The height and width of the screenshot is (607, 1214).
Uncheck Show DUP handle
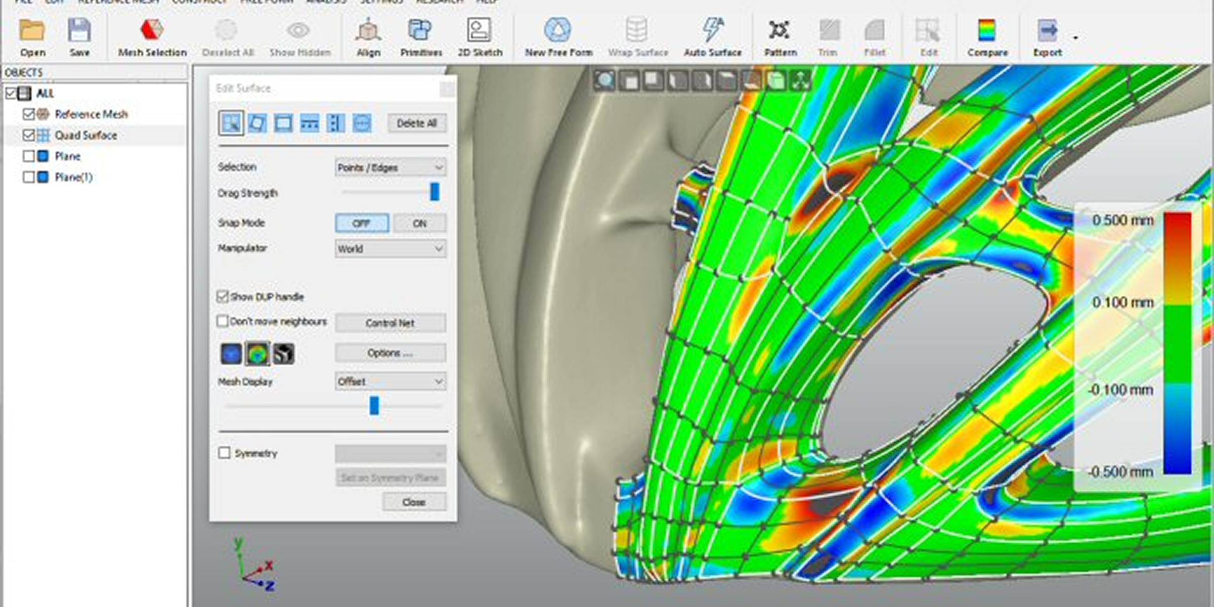click(222, 296)
